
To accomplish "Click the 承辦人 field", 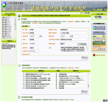I will pyautogui.click(x=34, y=40).
